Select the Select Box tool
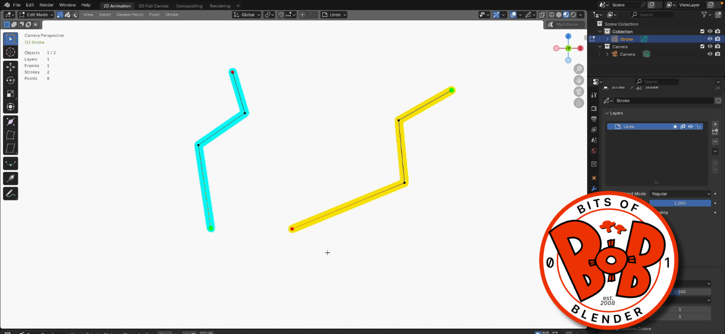Viewport: 725px width, 334px height. pyautogui.click(x=10, y=39)
